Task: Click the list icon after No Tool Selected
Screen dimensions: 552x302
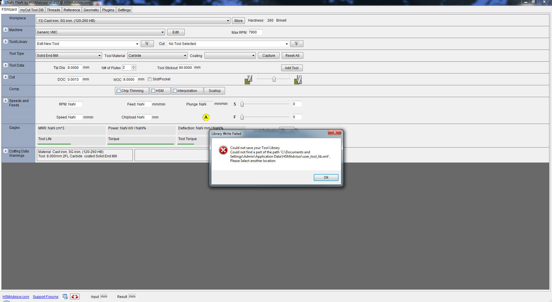Action: point(296,44)
